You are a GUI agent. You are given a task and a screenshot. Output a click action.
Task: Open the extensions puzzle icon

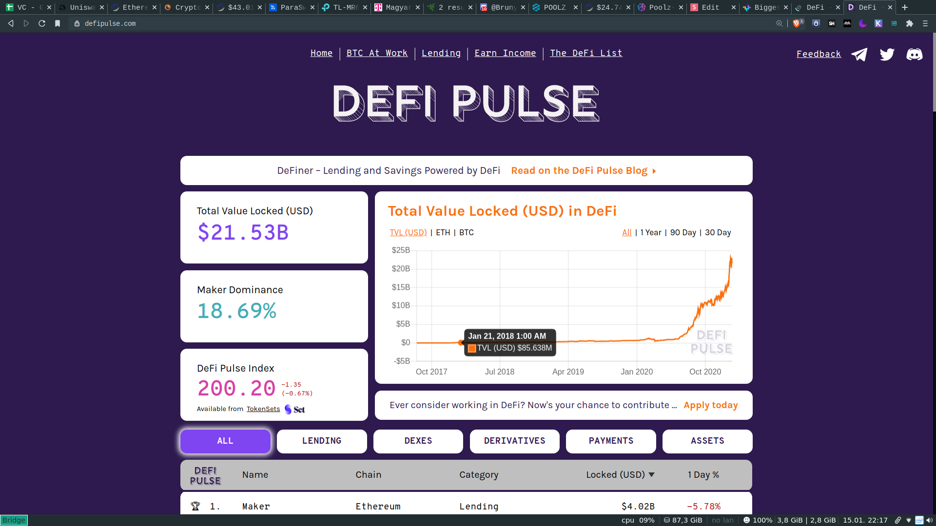click(x=910, y=23)
